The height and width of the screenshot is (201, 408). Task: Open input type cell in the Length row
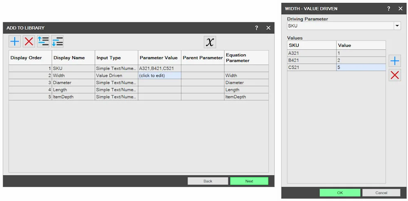point(116,90)
